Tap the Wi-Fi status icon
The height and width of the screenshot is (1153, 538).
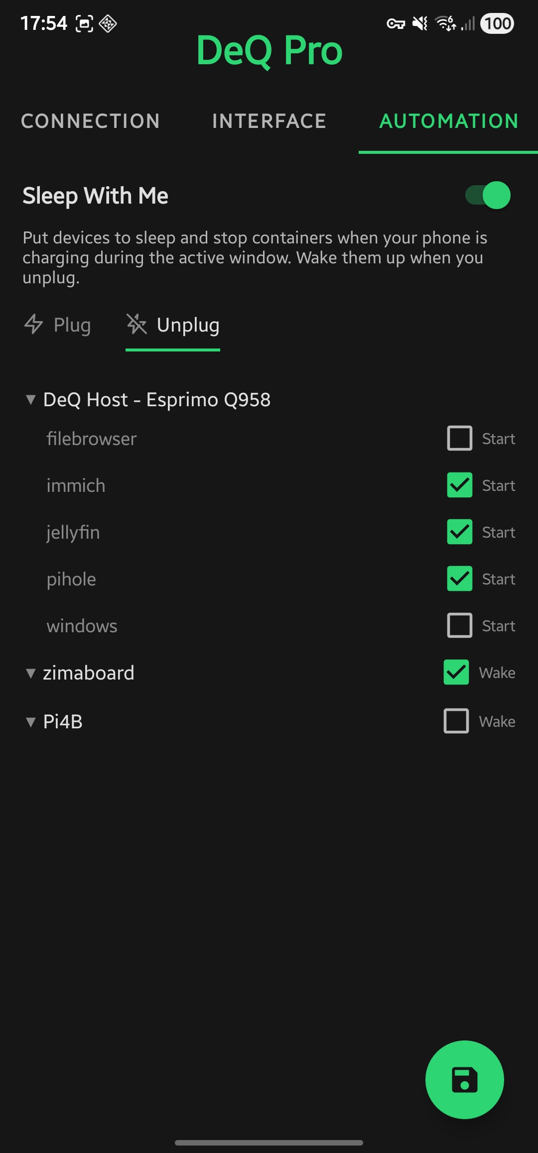pyautogui.click(x=445, y=23)
